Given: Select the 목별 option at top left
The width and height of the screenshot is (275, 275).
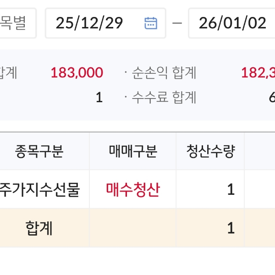Looking at the screenshot, I should [14, 23].
